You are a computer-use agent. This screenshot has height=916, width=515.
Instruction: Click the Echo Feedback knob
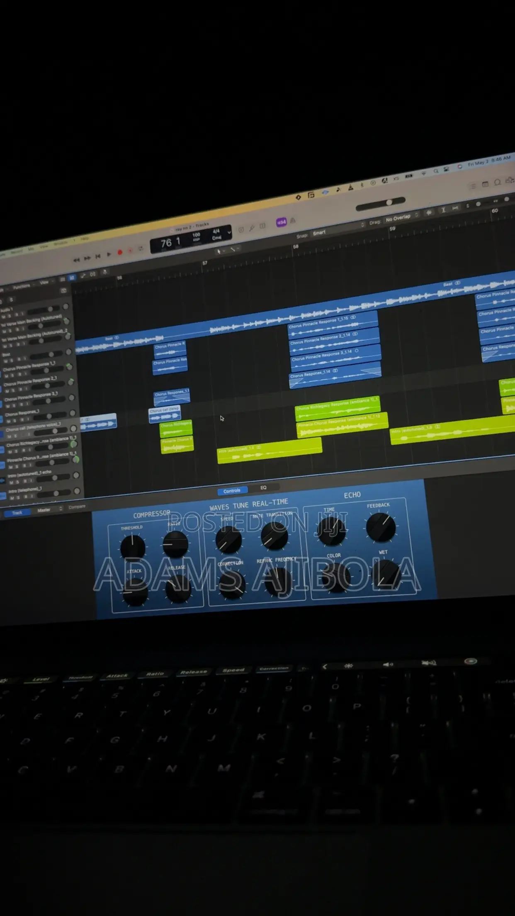(x=381, y=527)
